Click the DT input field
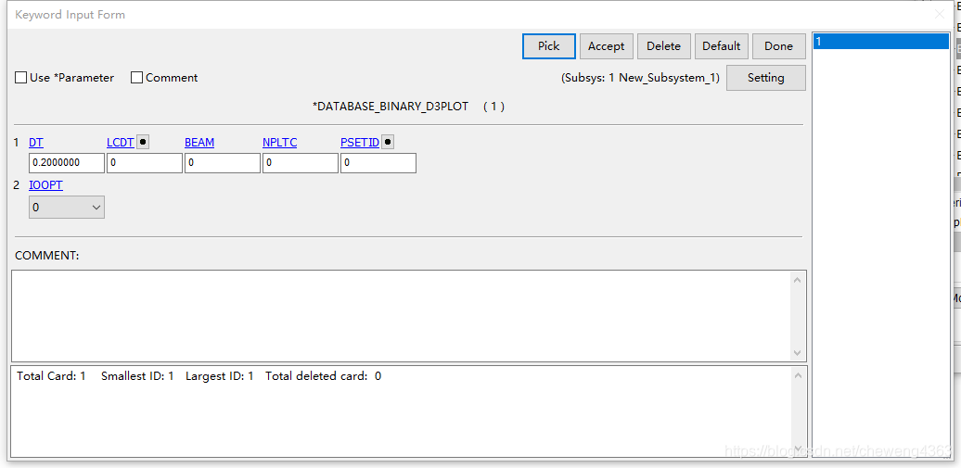 click(67, 163)
